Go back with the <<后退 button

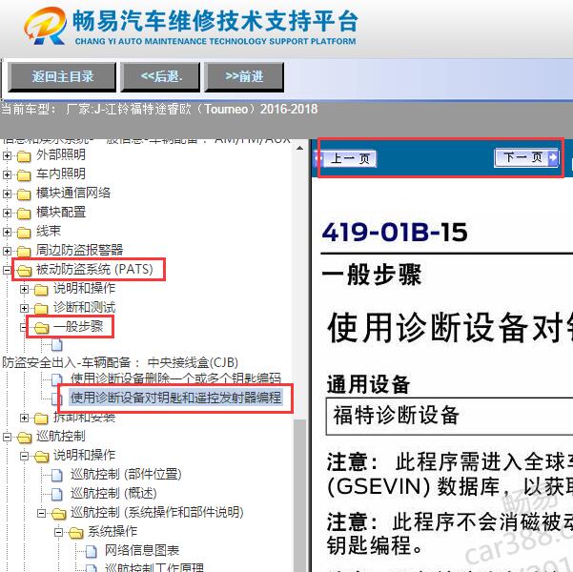click(x=161, y=77)
